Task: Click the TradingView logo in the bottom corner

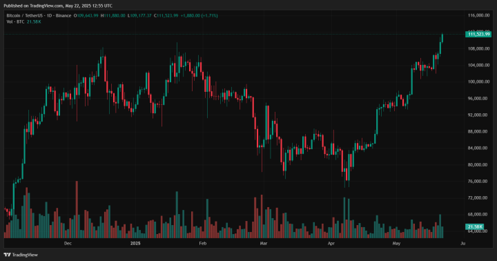Action: point(21,255)
